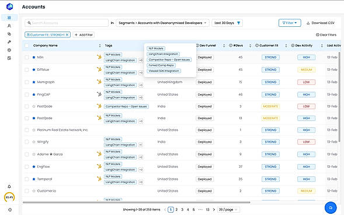Sort by Dev Activity column
The width and height of the screenshot is (344, 215).
point(322,46)
